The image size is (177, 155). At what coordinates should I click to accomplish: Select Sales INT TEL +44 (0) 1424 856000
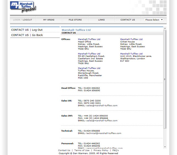(93, 116)
